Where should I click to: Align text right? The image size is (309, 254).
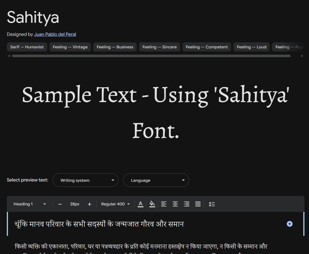pos(186,204)
